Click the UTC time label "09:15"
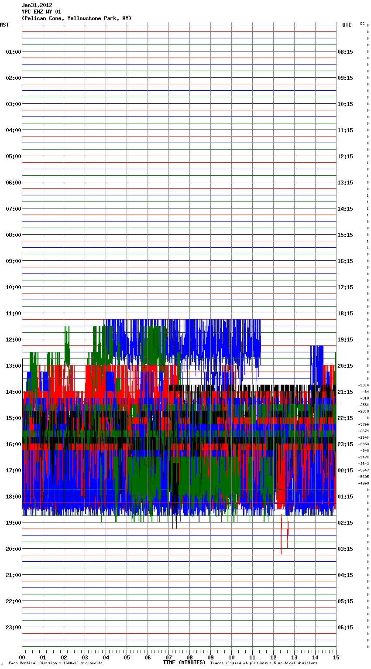Viewport: 371px width, 669px height. pyautogui.click(x=345, y=78)
